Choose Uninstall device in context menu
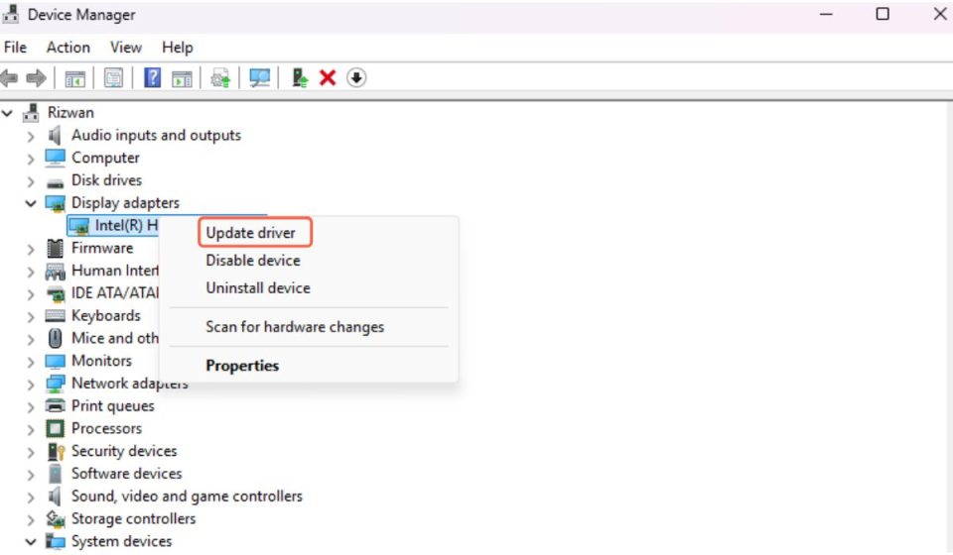Screen dimensions: 953x555 coord(258,288)
